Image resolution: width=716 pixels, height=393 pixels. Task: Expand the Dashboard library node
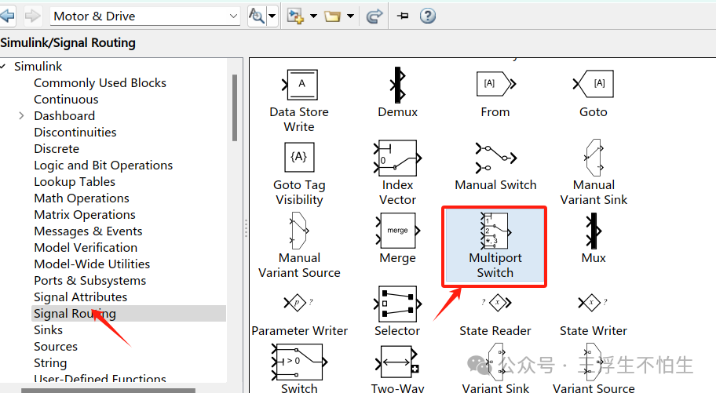tap(21, 116)
